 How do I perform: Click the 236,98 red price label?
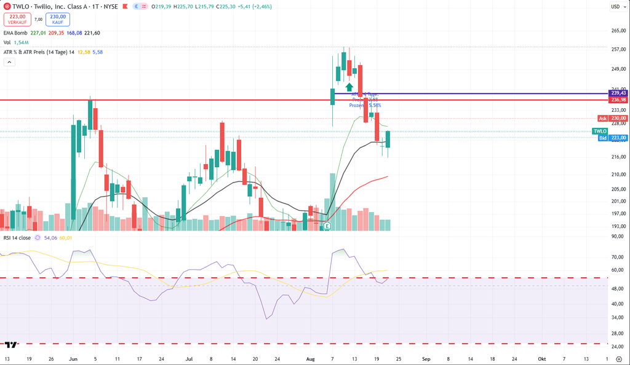pos(619,100)
